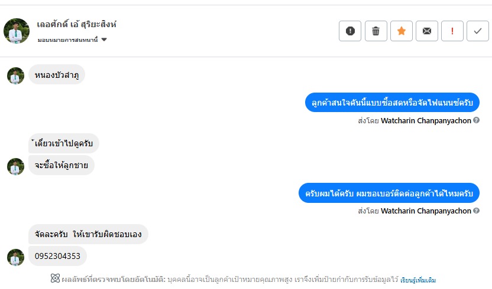This screenshot has width=492, height=289.
Task: Click avatar next to the phone number message
Action: point(15,257)
